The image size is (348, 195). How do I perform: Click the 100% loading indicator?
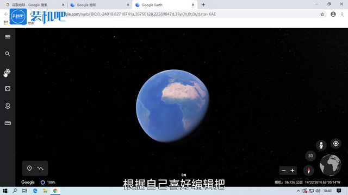48,183
